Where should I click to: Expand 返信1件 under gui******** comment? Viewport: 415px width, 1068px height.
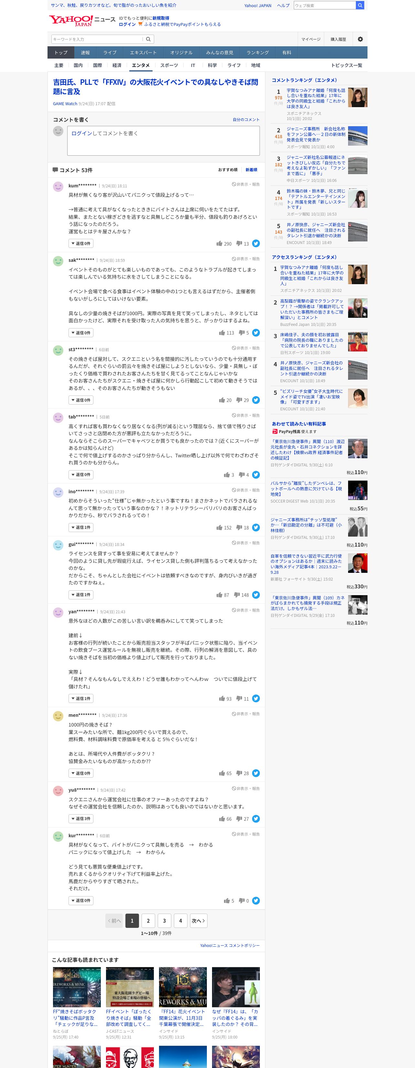tap(81, 595)
